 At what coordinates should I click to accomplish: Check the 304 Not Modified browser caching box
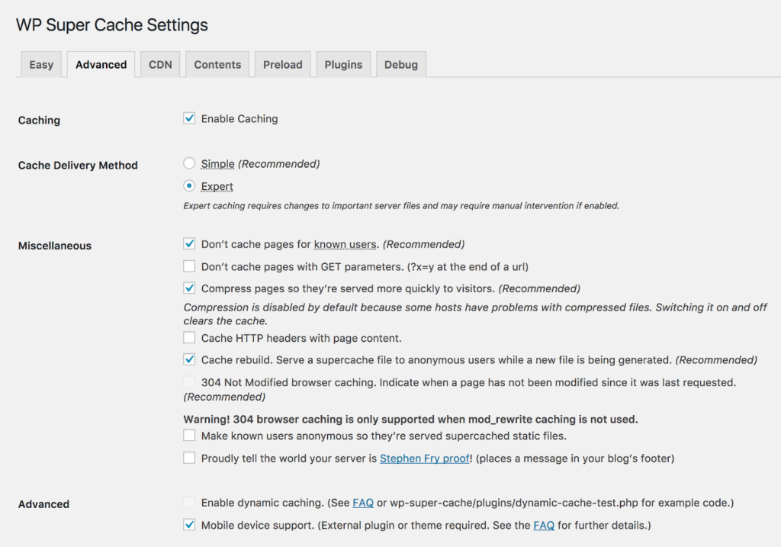[x=189, y=382]
